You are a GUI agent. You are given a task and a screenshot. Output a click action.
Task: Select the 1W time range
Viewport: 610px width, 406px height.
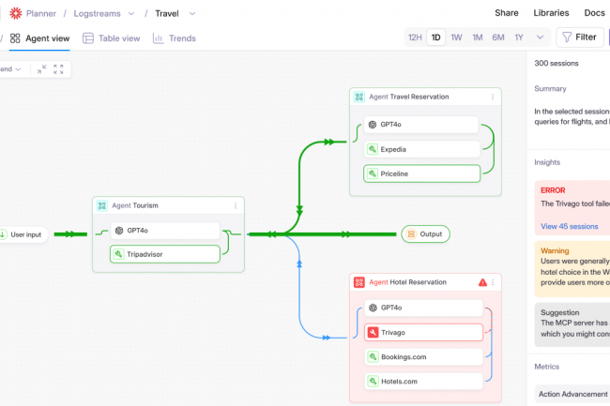click(x=456, y=38)
